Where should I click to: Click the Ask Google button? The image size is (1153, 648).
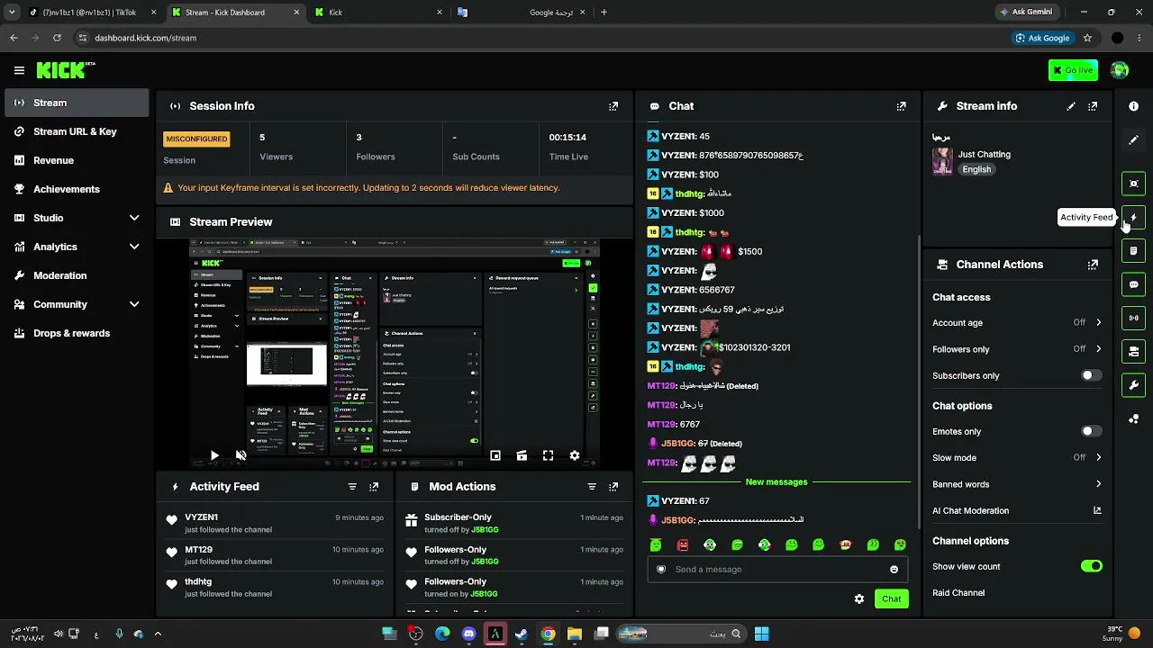pos(1042,38)
